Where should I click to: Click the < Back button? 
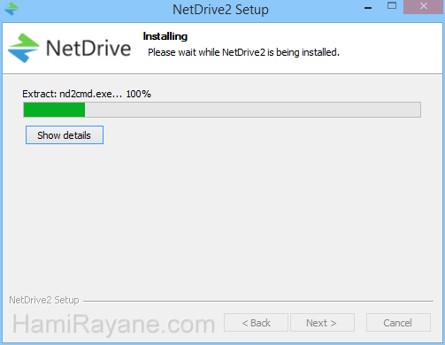tap(256, 323)
